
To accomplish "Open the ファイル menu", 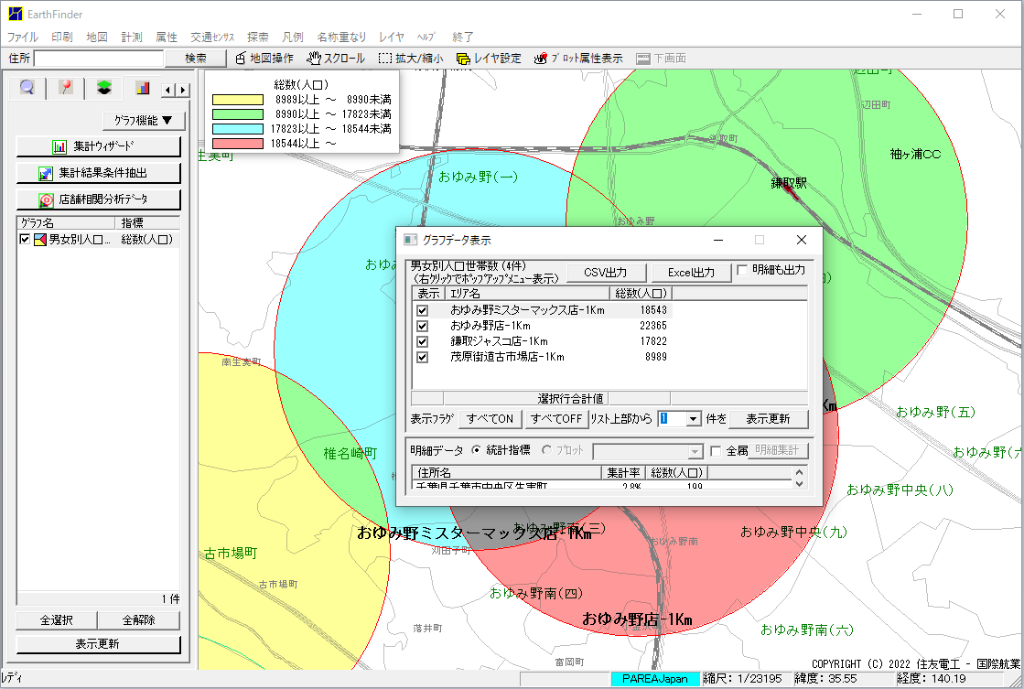I will 23,38.
